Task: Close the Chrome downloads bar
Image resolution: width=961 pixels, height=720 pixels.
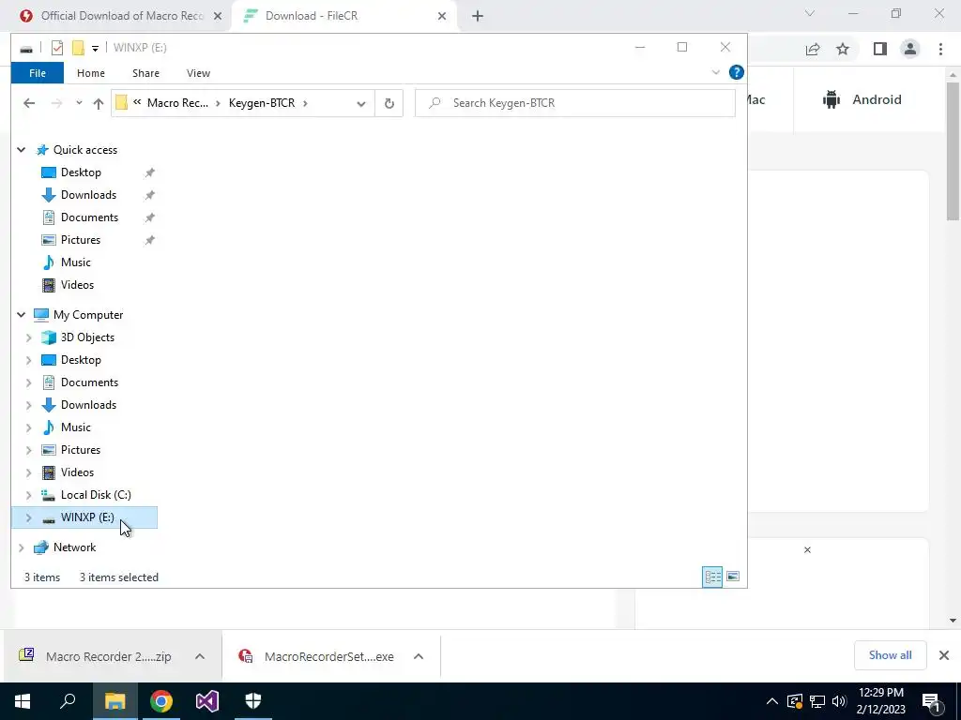Action: 944,655
